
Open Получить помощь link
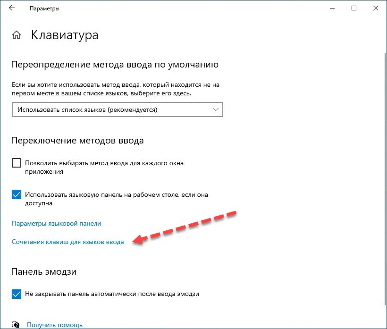pyautogui.click(x=55, y=325)
